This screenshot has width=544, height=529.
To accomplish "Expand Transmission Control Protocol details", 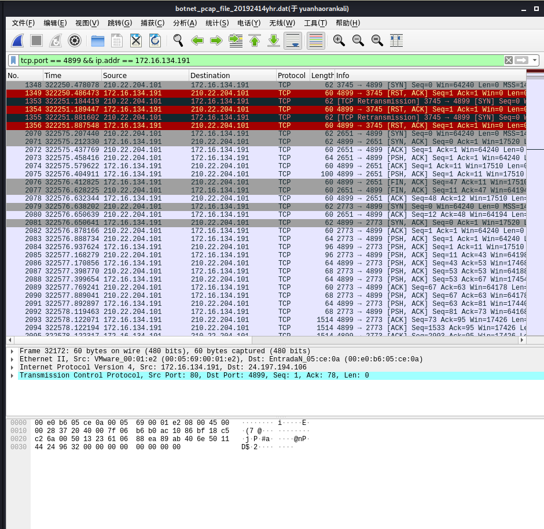I will point(12,375).
